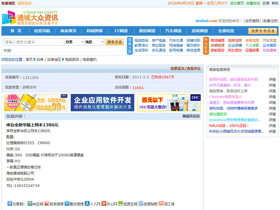Click the 我要留言/查看评论 link
This screenshot has width=280, height=210.
(185, 69)
